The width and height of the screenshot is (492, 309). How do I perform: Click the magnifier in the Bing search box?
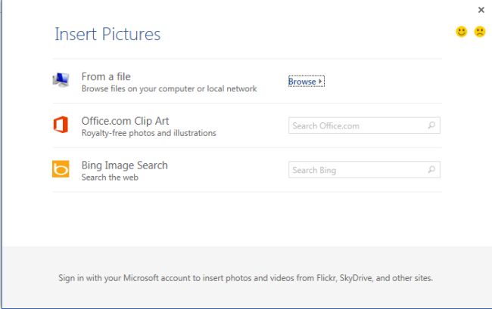tap(431, 170)
